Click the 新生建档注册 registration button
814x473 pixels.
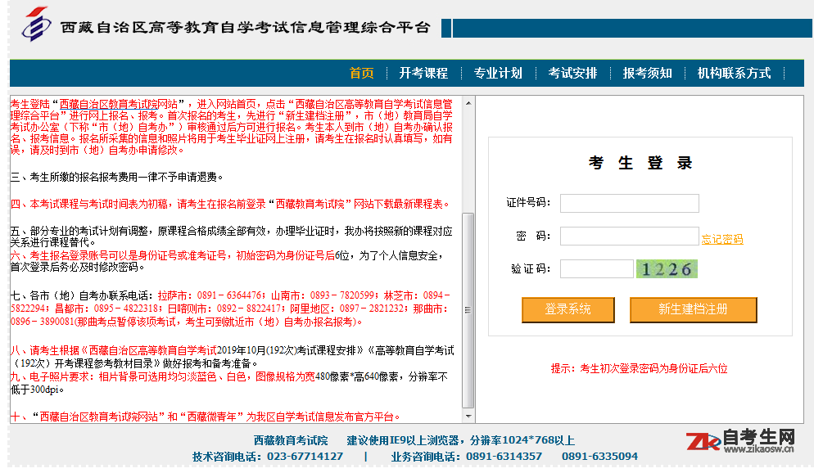(x=693, y=310)
